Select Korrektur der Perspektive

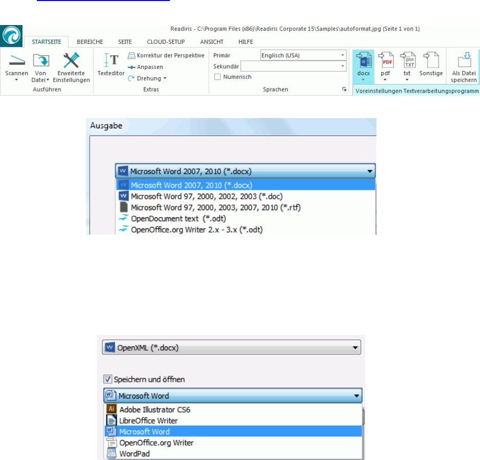[x=166, y=55]
